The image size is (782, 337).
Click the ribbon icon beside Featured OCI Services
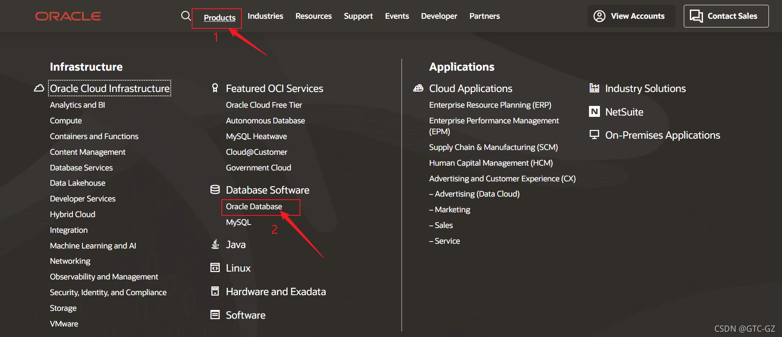pos(215,88)
